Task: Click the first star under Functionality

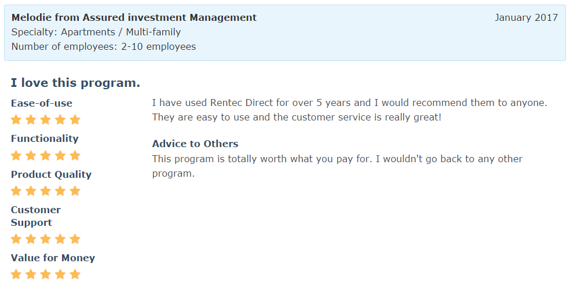Action: 16,155
